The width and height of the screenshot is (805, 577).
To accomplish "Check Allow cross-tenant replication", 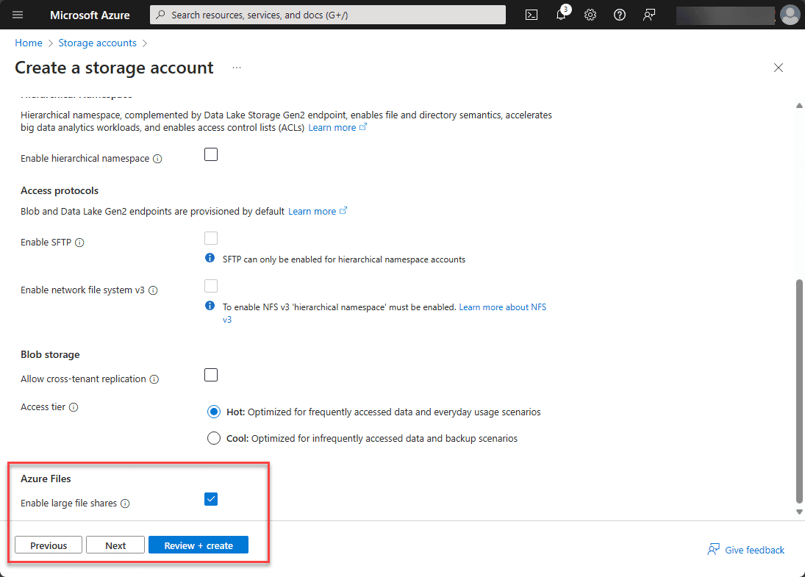I will [x=211, y=376].
